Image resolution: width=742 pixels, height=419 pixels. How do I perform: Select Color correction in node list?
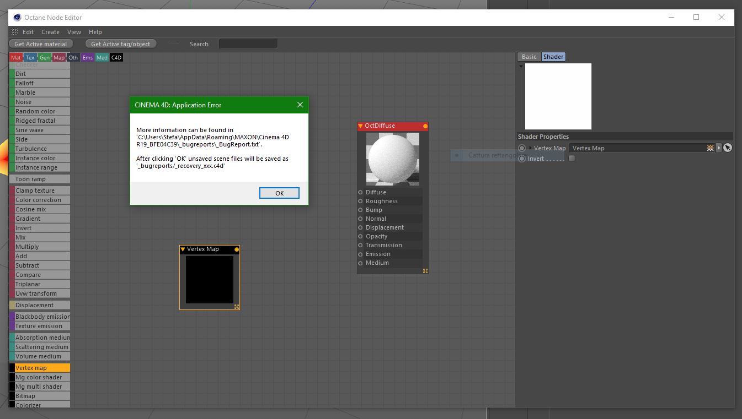[40, 200]
